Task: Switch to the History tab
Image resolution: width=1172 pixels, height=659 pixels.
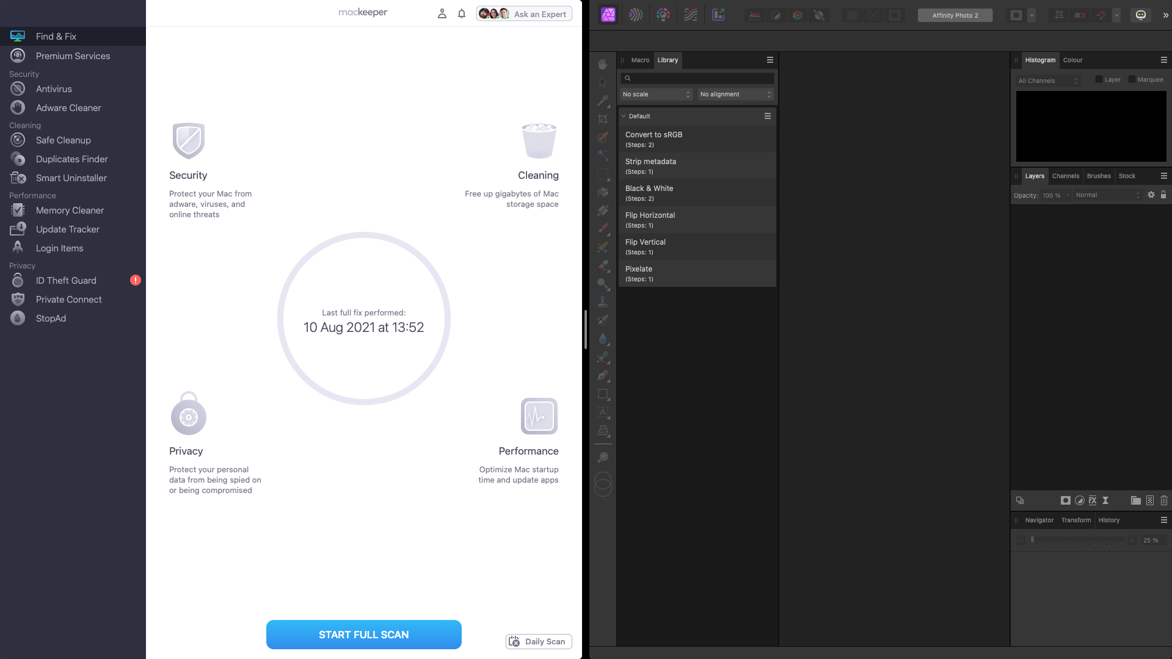Action: (1109, 520)
